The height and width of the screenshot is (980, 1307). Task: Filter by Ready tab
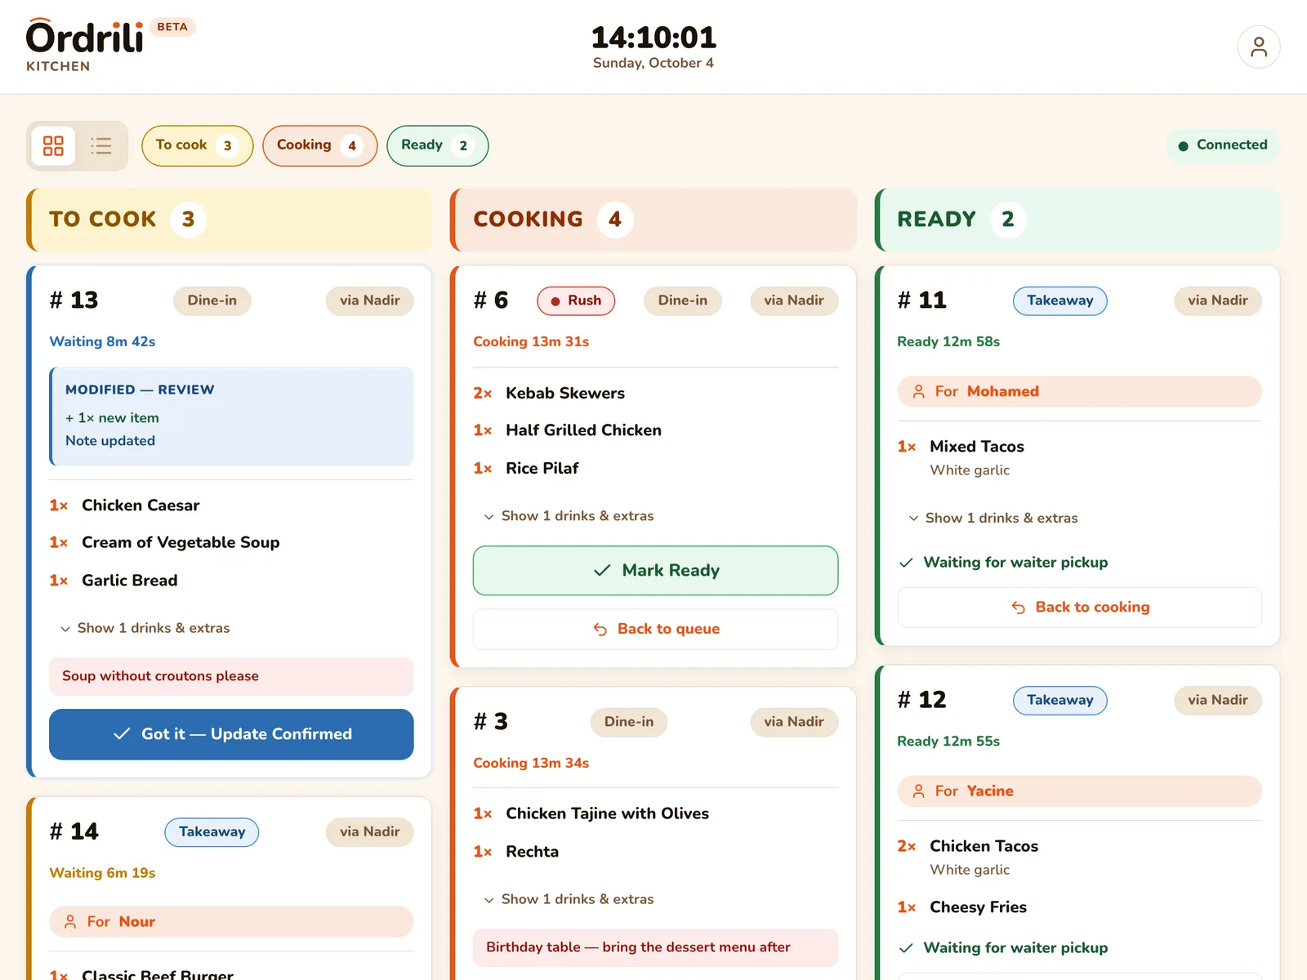pyautogui.click(x=437, y=145)
